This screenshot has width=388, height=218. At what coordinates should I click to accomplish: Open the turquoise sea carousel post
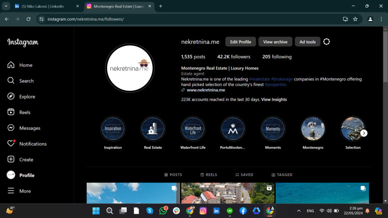coord(322,193)
